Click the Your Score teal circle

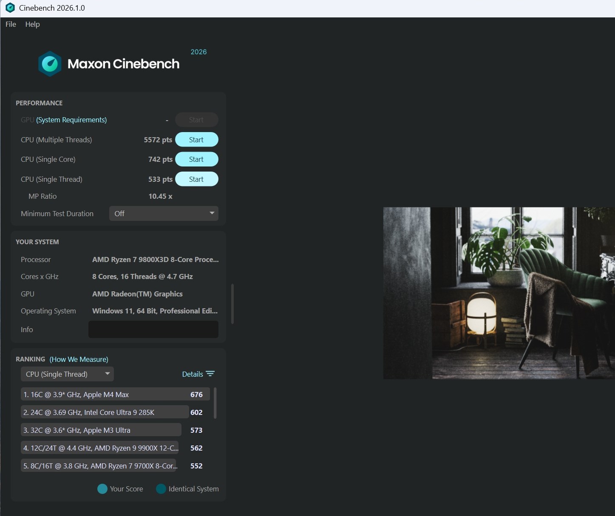tap(102, 489)
